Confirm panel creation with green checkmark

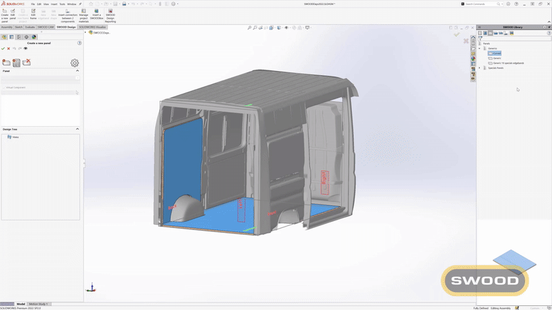pyautogui.click(x=3, y=48)
